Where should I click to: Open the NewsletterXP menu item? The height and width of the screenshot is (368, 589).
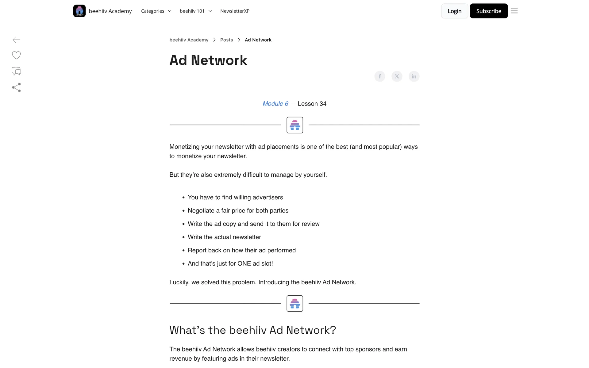[x=235, y=11]
